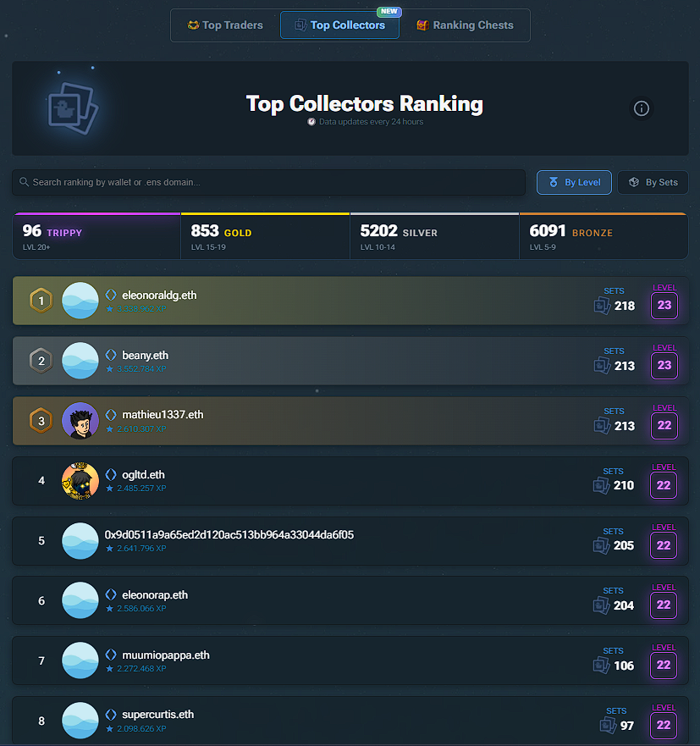Screen dimensions: 700x746
Task: Click the gold hexagon rank badge of rank 1
Action: [41, 300]
